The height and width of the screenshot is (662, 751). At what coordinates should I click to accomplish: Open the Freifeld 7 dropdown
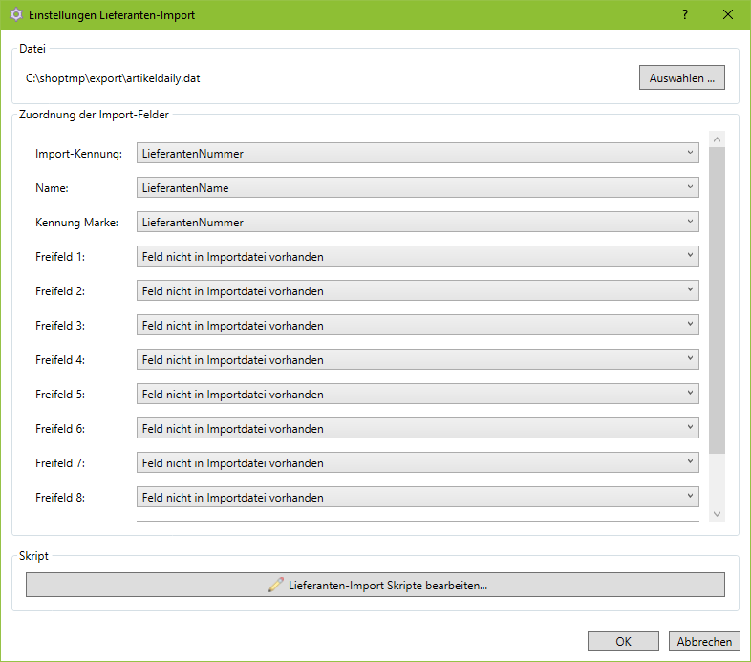click(418, 462)
